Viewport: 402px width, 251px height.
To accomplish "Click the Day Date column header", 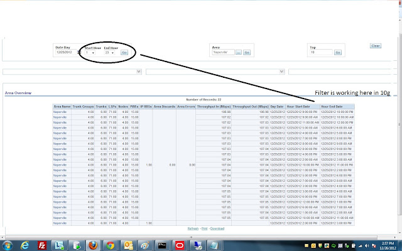I will coord(277,107).
